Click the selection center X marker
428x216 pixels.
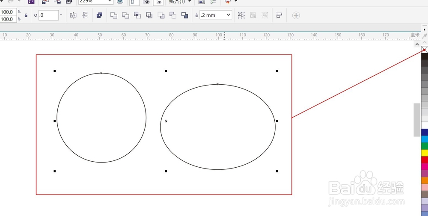166,121
